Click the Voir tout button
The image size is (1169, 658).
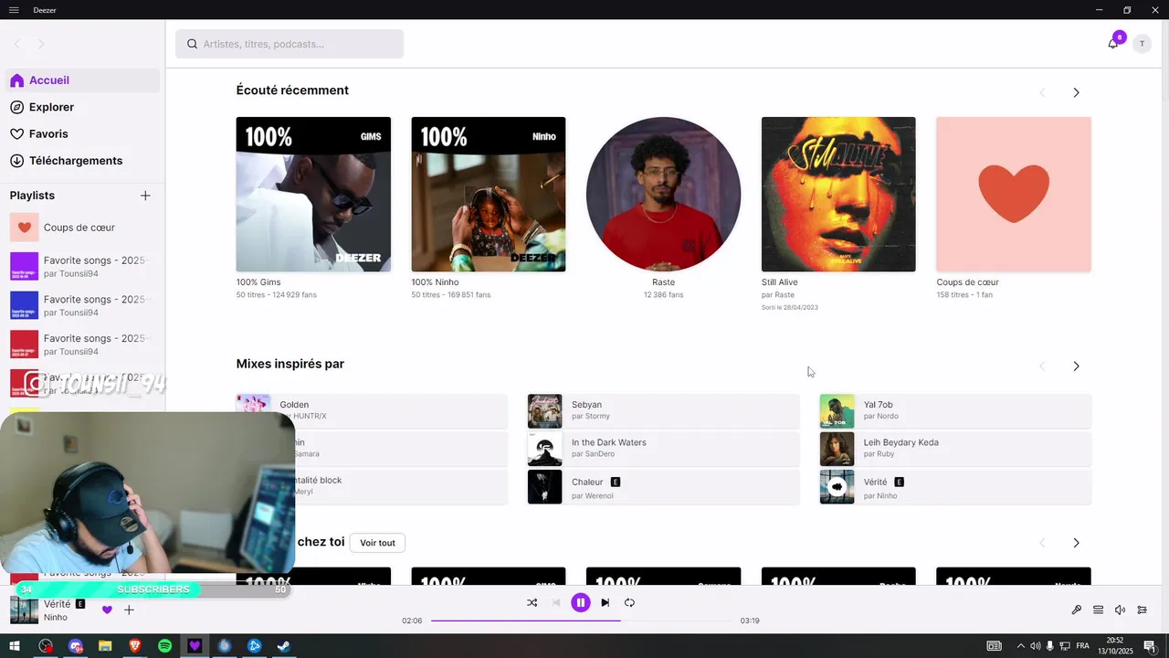(377, 543)
